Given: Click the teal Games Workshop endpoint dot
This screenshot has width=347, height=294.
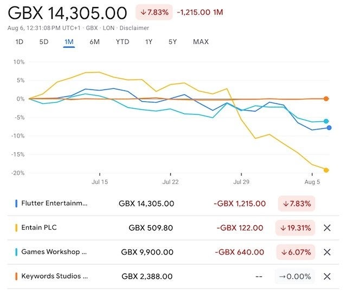Looking at the screenshot, I should [x=326, y=121].
